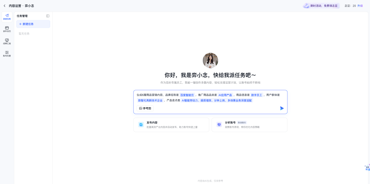Collapse the 任务管理 side panel

[x=48, y=16]
